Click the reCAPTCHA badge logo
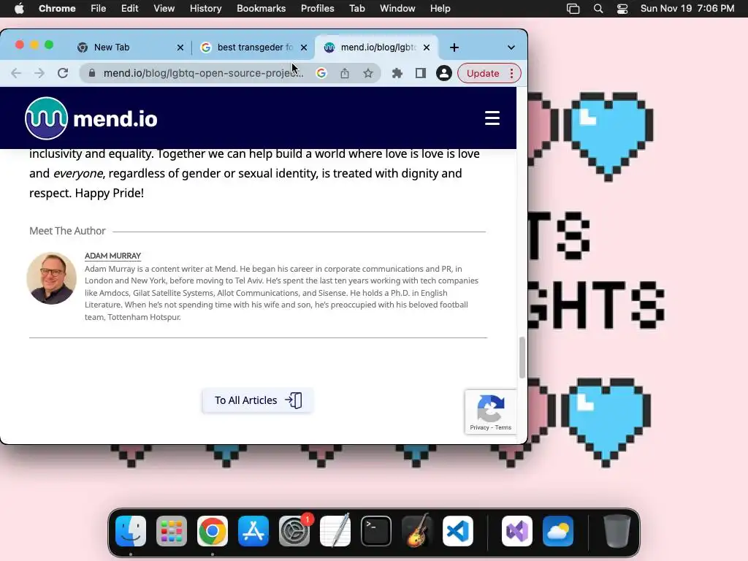 (490, 408)
